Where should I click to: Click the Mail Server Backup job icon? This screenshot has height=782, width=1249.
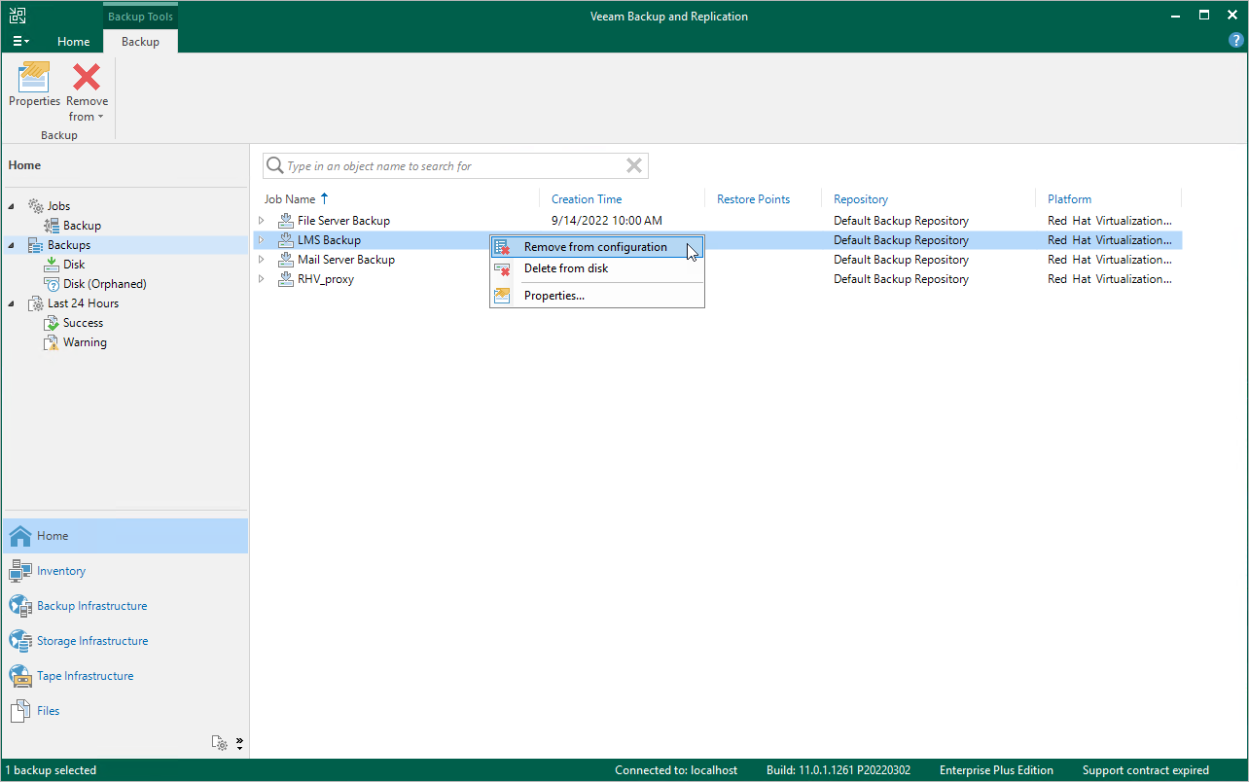285,260
